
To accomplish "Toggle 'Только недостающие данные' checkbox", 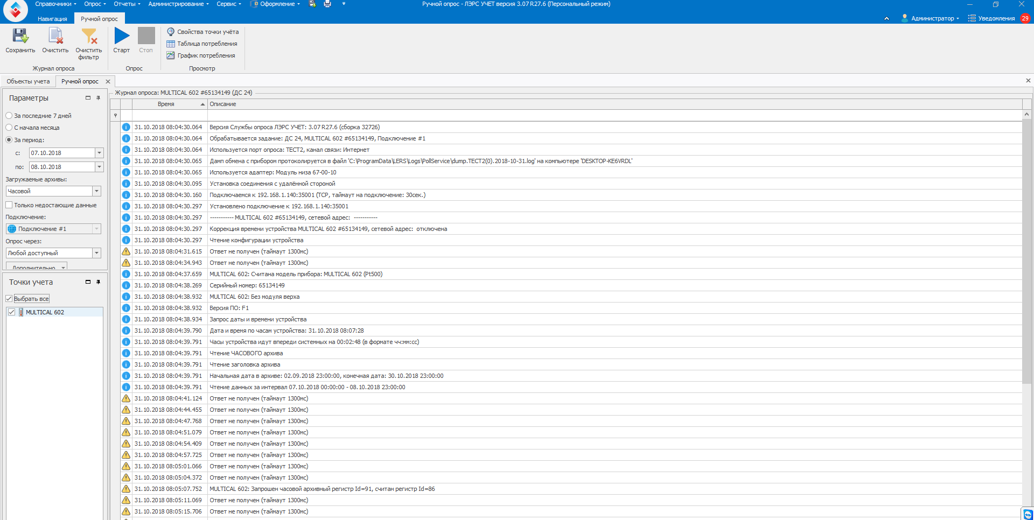I will [x=9, y=205].
